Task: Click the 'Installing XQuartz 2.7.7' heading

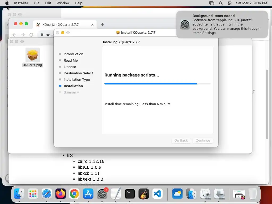Action: 121,42
